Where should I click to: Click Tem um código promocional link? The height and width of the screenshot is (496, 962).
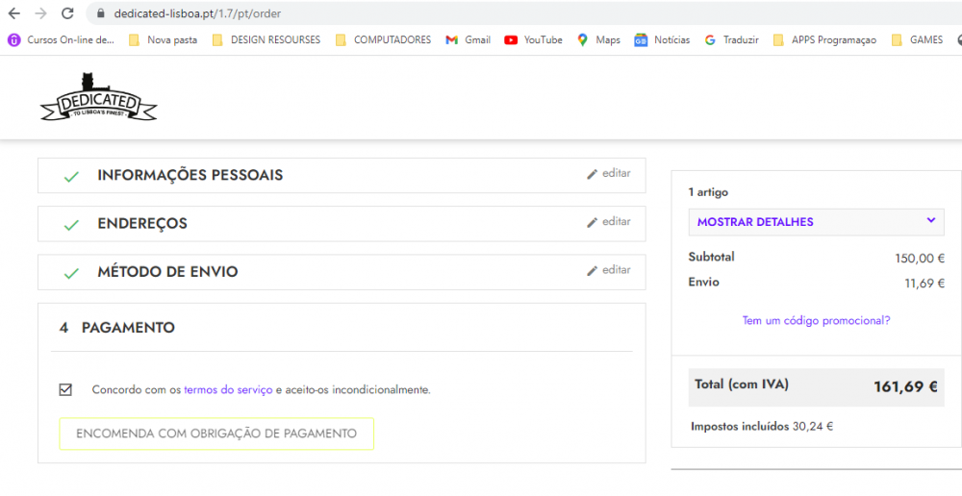(816, 321)
